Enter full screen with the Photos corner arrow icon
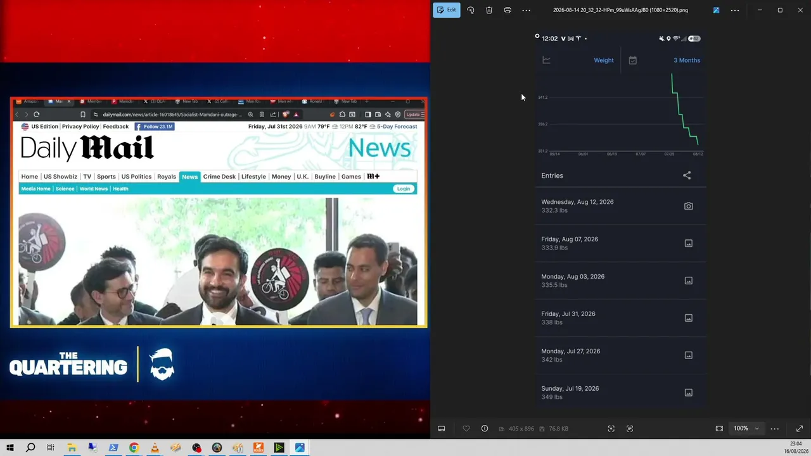 coord(800,429)
